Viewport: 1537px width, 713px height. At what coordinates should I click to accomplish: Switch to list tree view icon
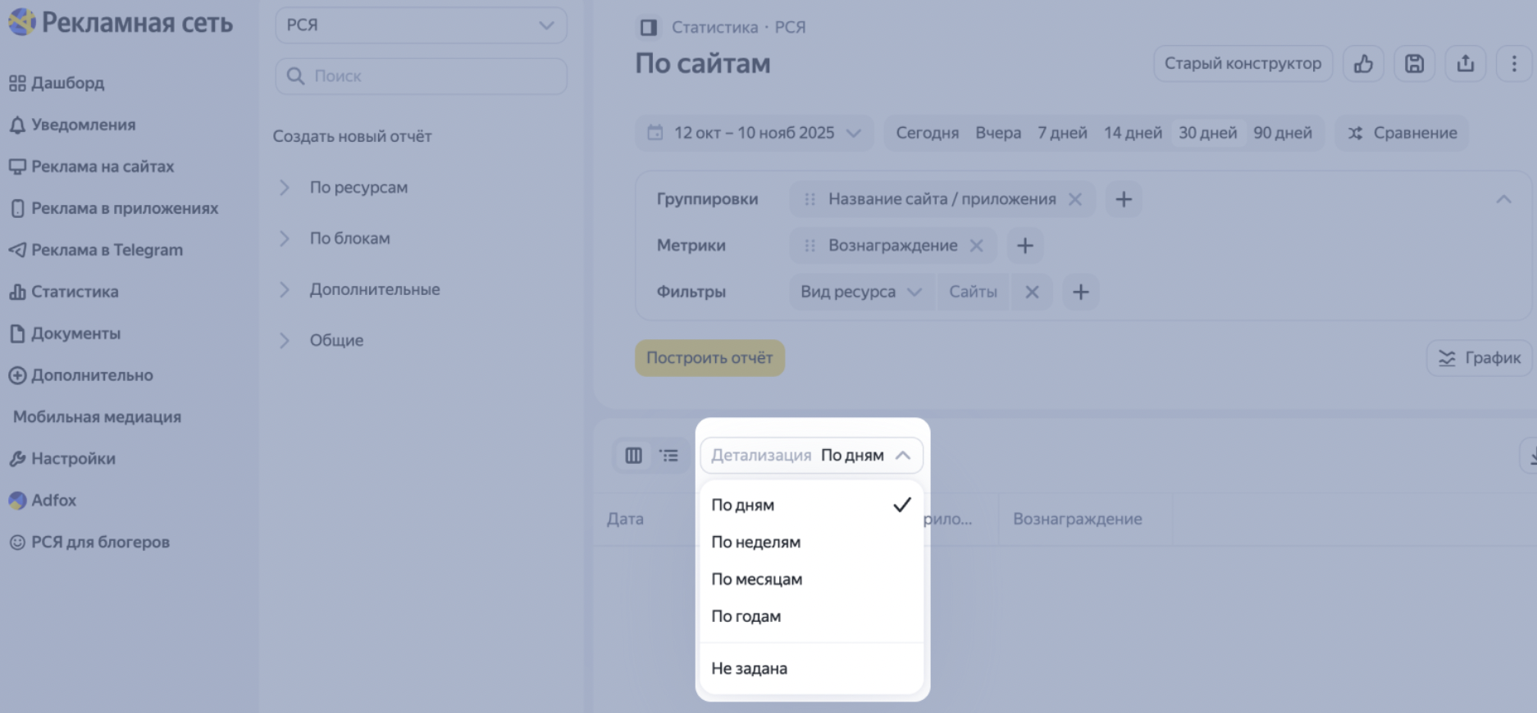[x=669, y=456]
